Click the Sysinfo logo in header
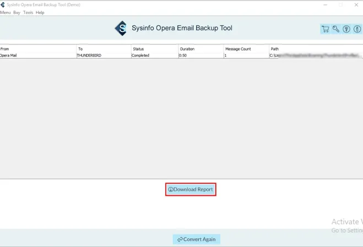Viewport: 363px width, 247px height. point(121,28)
